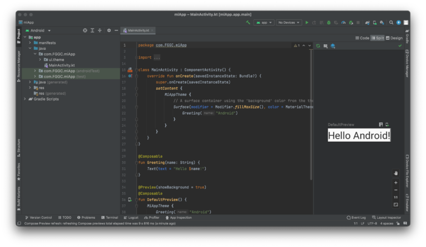Expand the folded import block
426x247 pixels.
click(x=157, y=58)
